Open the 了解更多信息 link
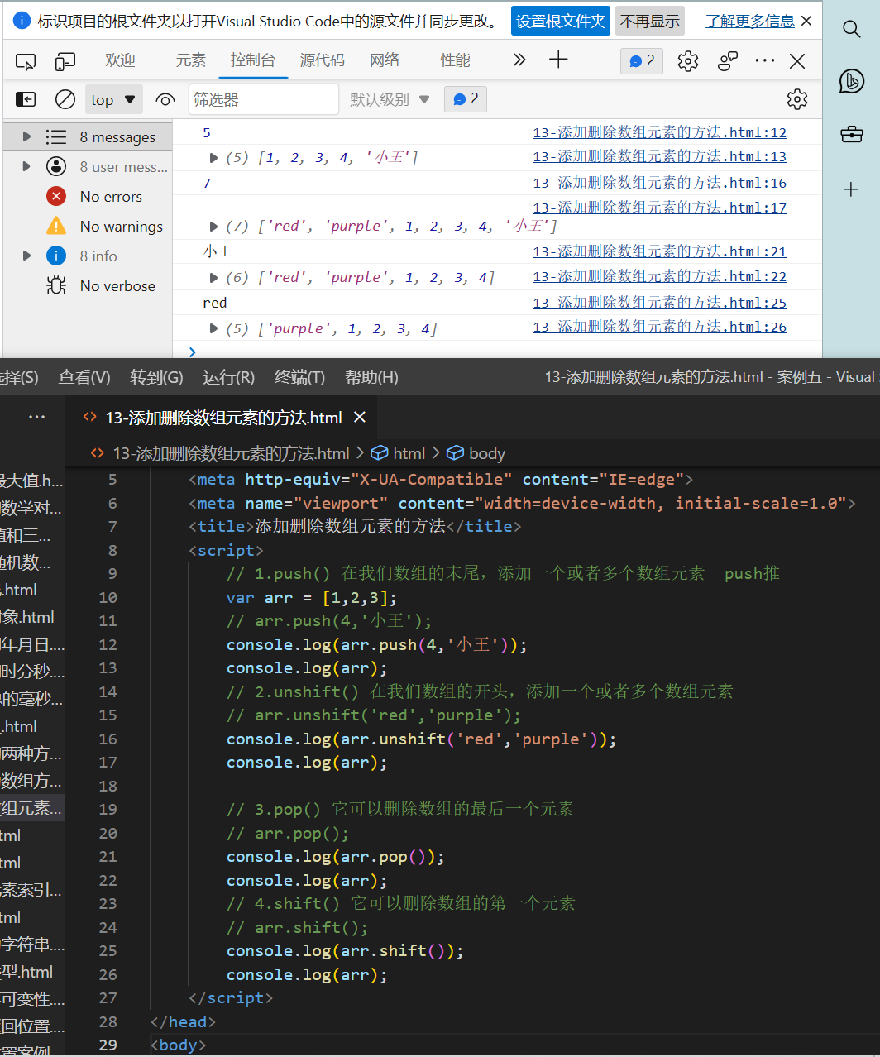 coord(749,22)
